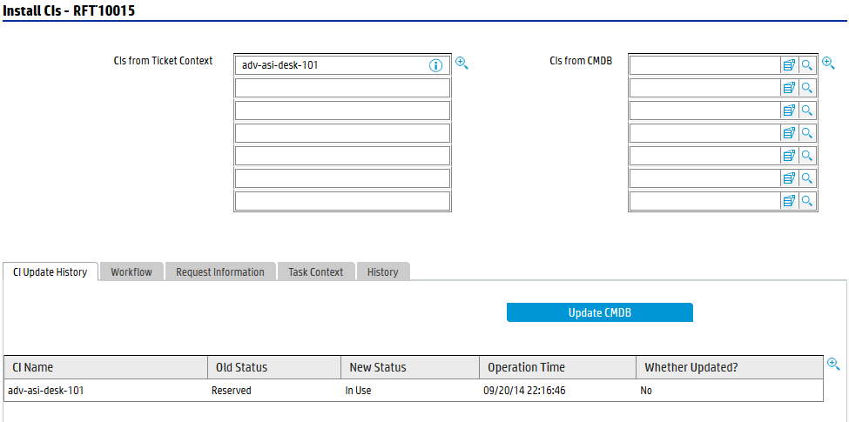The image size is (849, 422).
Task: Click search icon in first CMDB row
Action: (x=807, y=65)
